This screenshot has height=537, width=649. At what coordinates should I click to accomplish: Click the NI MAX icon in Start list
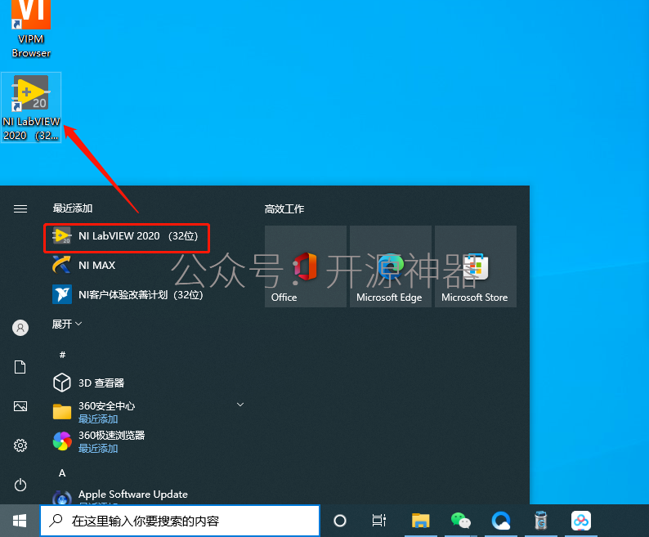pos(61,265)
